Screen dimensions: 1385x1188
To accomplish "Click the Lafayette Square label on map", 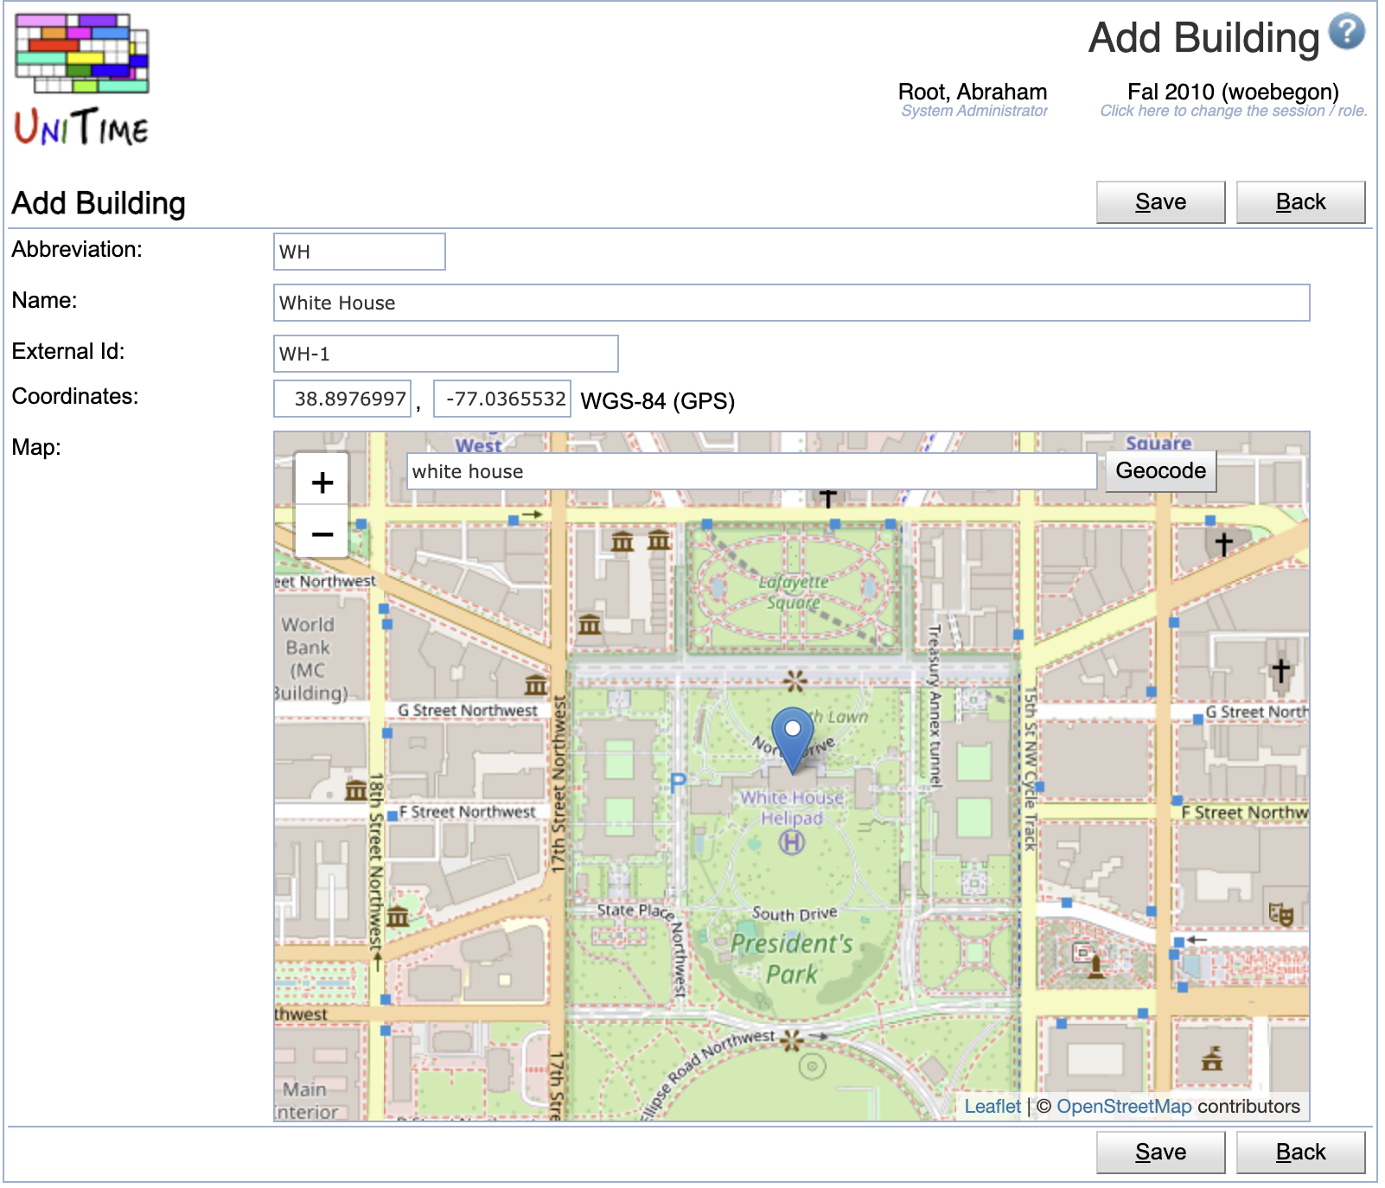I will [x=794, y=592].
